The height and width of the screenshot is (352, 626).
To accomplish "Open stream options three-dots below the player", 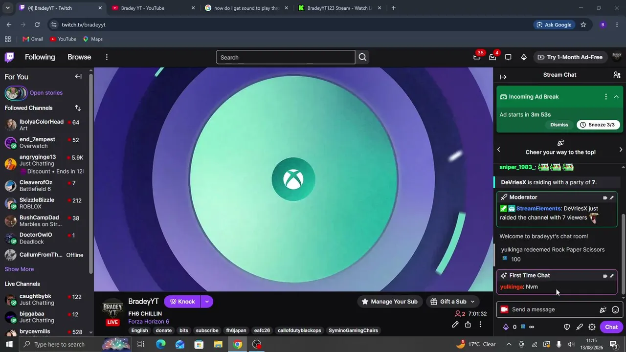I will pyautogui.click(x=480, y=325).
